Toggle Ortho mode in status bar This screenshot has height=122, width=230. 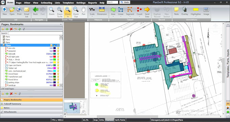click(x=101, y=120)
